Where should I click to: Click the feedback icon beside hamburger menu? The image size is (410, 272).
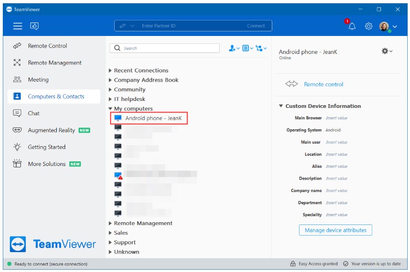coord(34,26)
